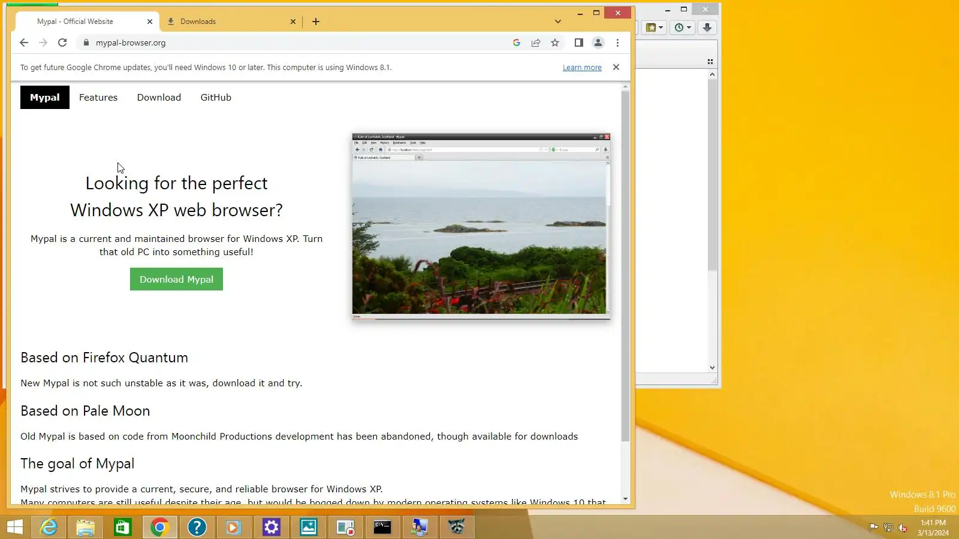Open Command Prompt from the taskbar
The image size is (959, 539).
pyautogui.click(x=382, y=527)
